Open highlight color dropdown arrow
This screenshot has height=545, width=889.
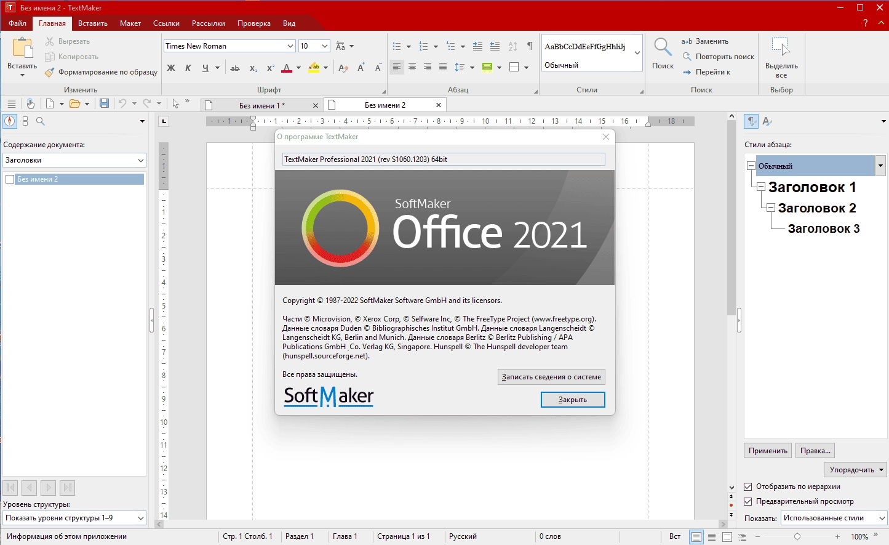(326, 68)
